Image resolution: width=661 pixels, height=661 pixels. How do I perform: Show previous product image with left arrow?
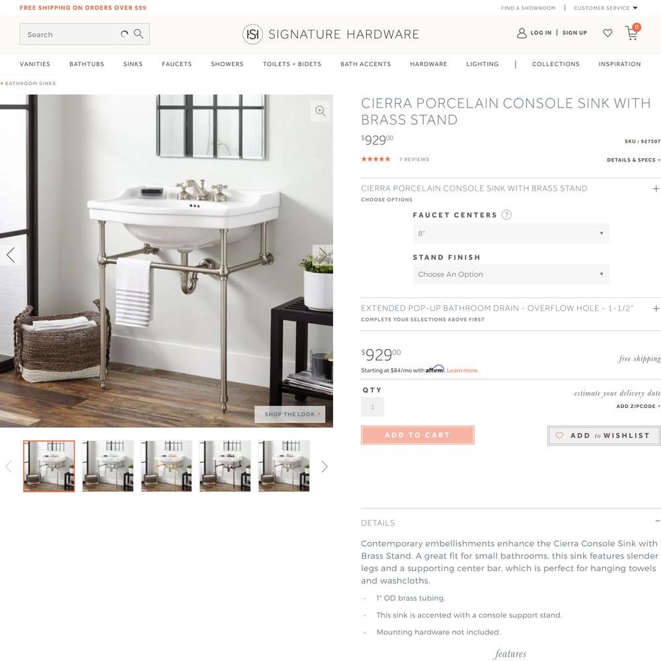[x=11, y=255]
